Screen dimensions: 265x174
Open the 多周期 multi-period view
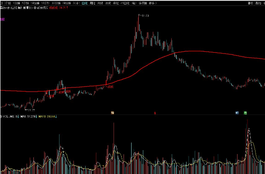pos(143,3)
